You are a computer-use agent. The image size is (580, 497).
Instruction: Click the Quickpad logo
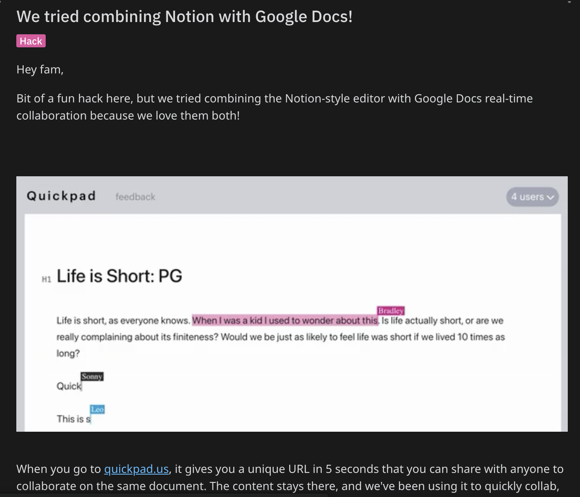tap(61, 196)
